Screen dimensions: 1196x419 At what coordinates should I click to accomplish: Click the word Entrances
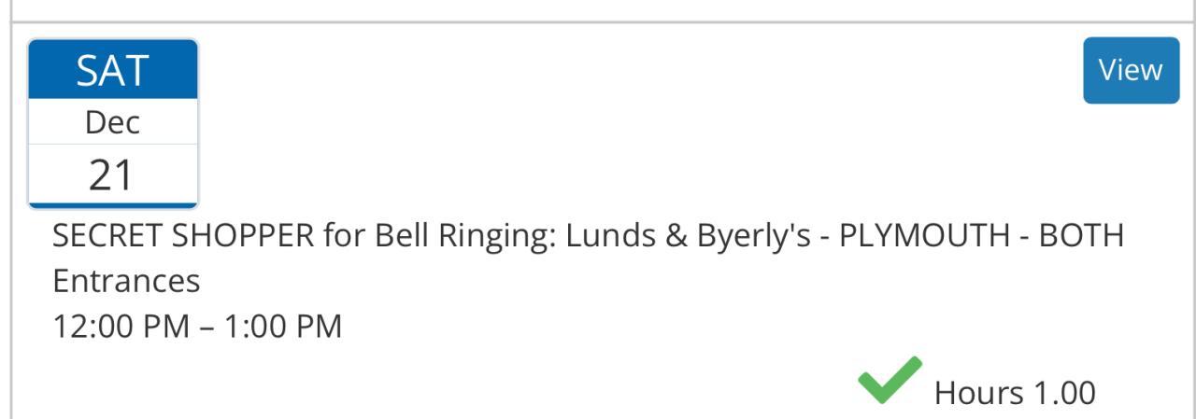pyautogui.click(x=126, y=281)
